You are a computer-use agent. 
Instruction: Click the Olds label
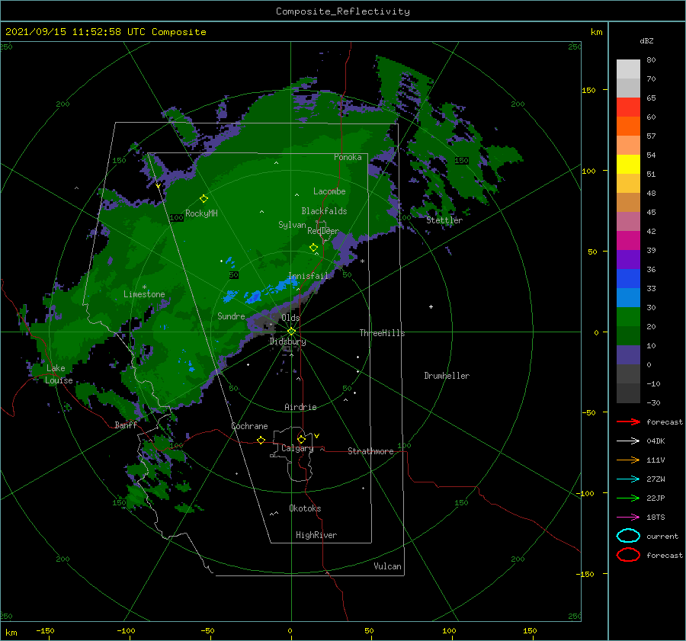(290, 318)
